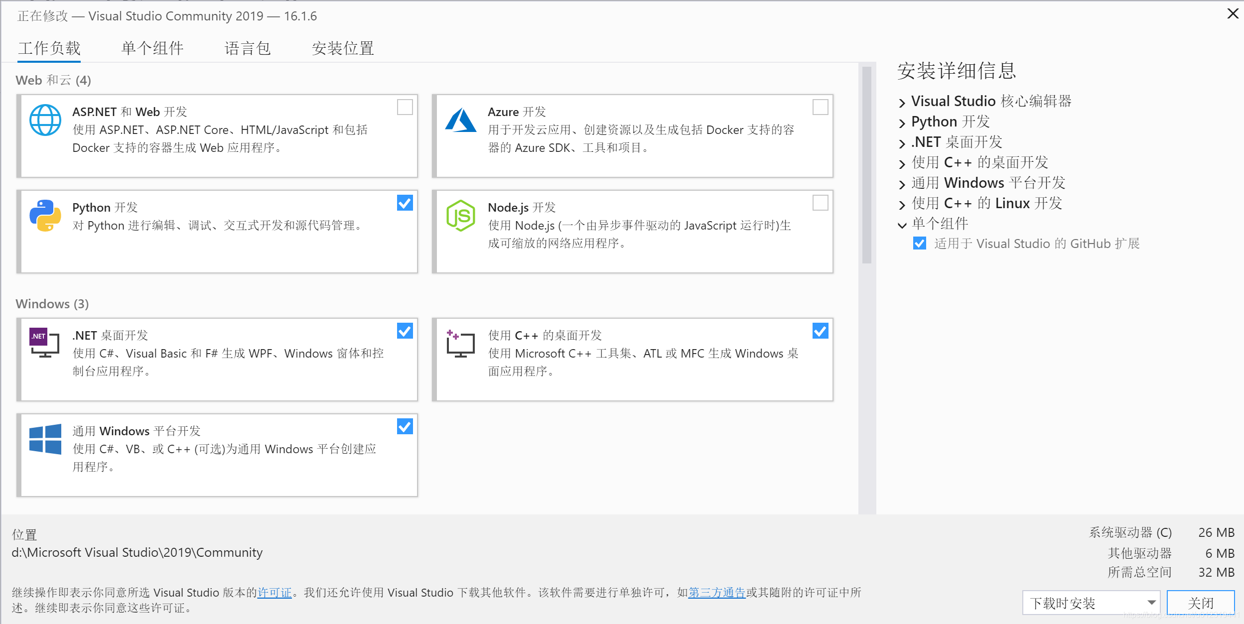Expand Visual Studio 核心编辑器 details
The height and width of the screenshot is (624, 1244).
(902, 103)
